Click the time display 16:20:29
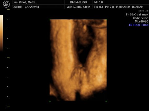149x111 pixels. point(137,7)
